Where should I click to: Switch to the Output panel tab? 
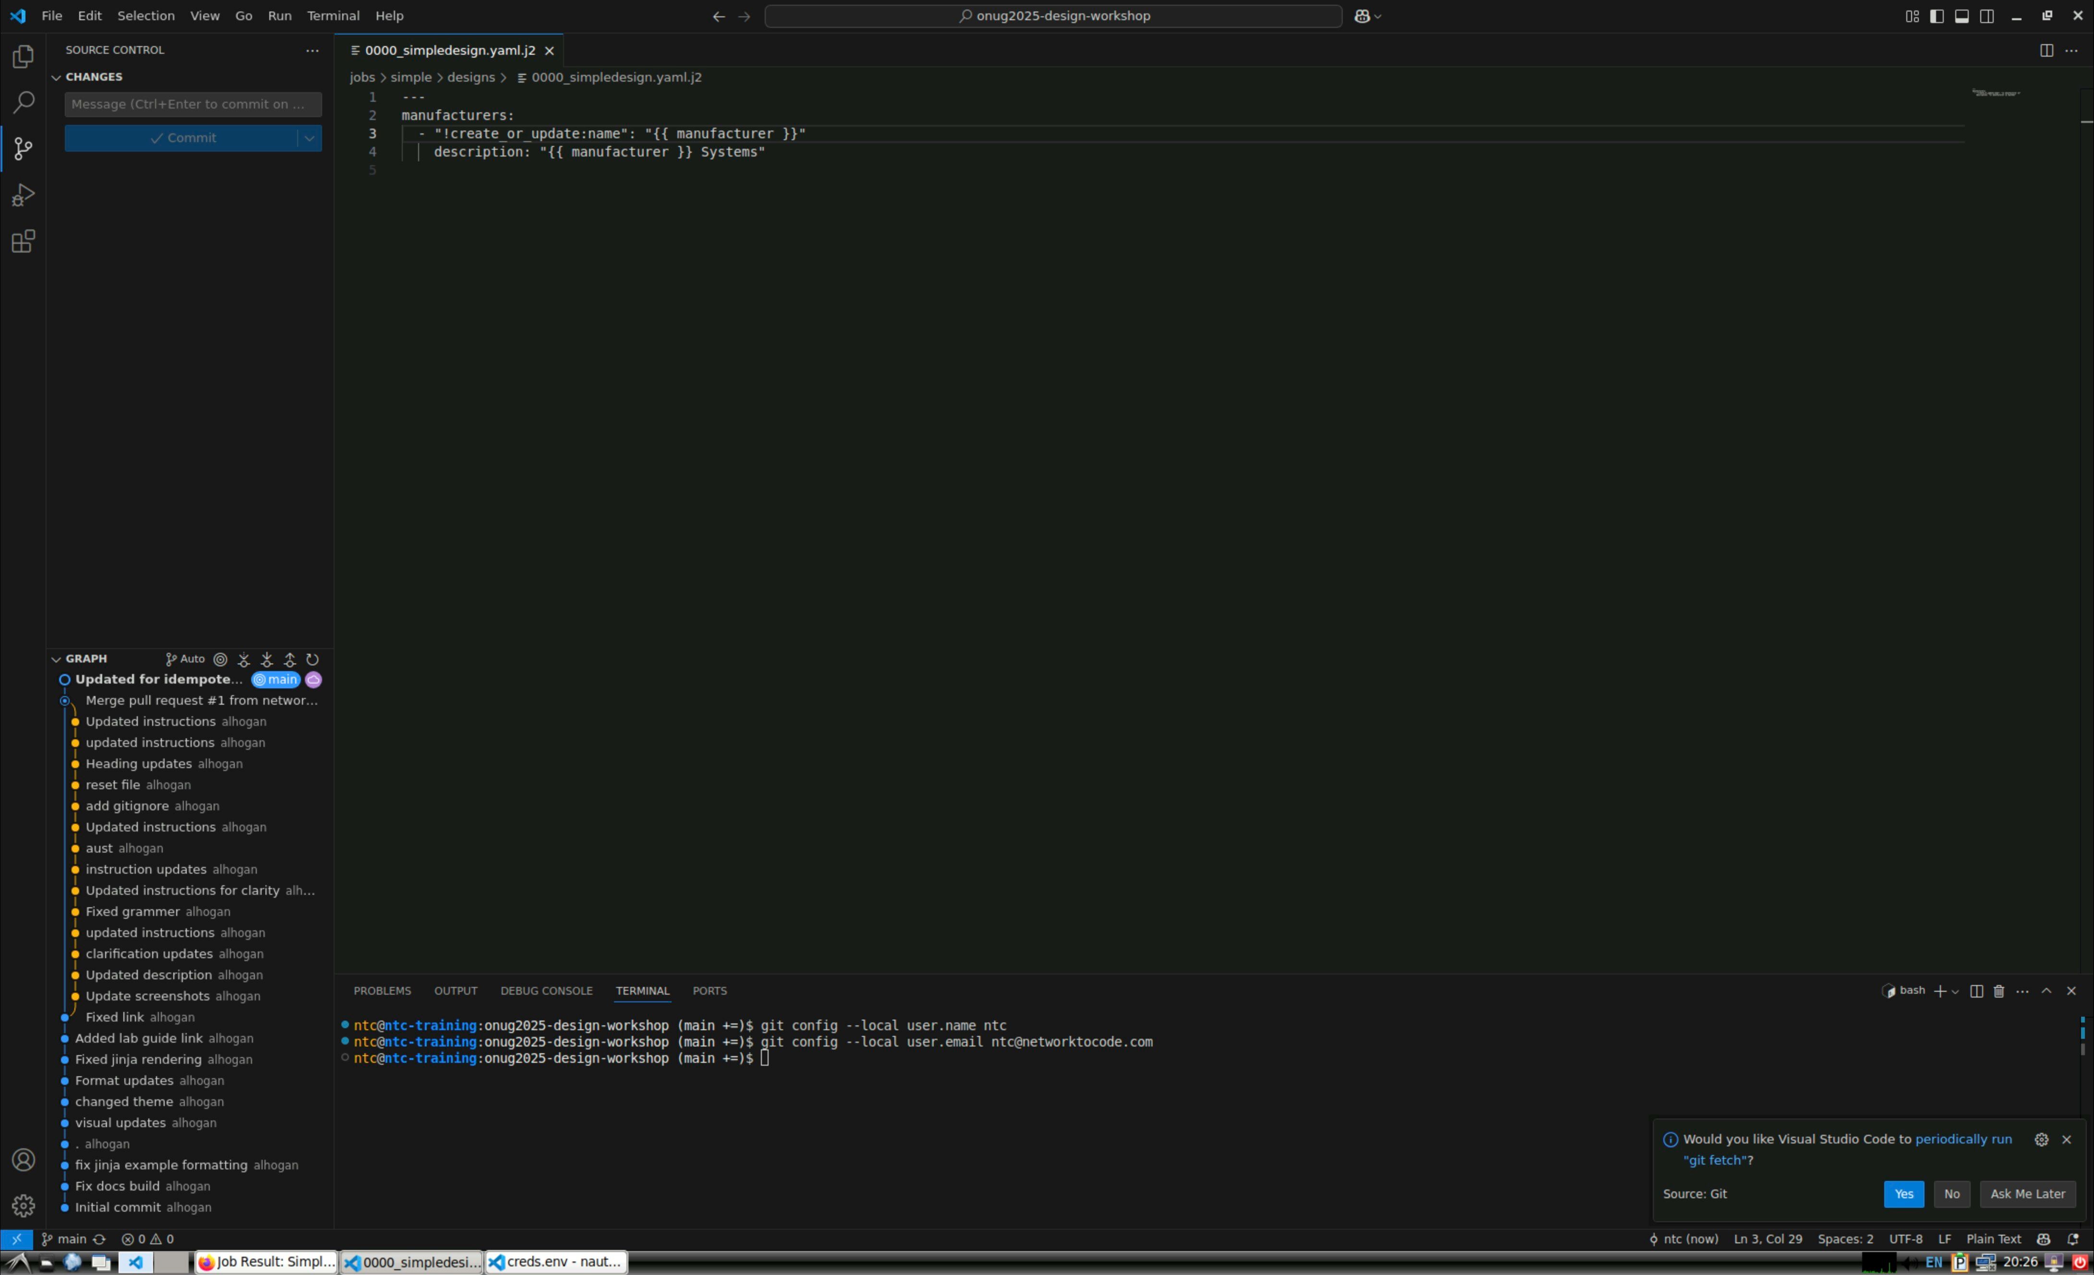pos(456,991)
